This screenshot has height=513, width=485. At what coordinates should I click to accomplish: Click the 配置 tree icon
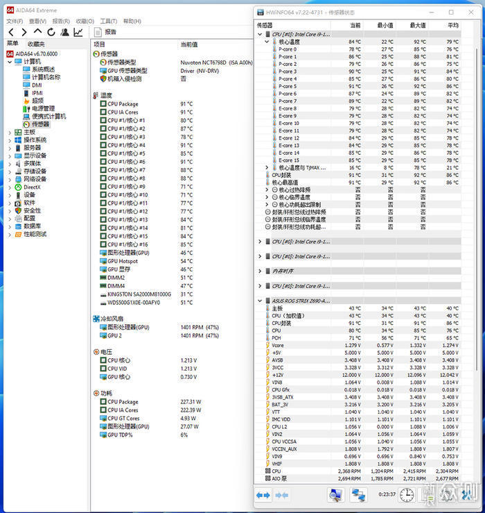tap(18, 219)
